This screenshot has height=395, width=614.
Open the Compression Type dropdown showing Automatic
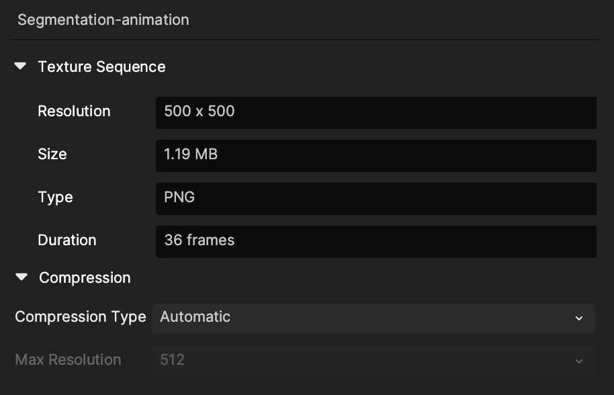pyautogui.click(x=374, y=318)
